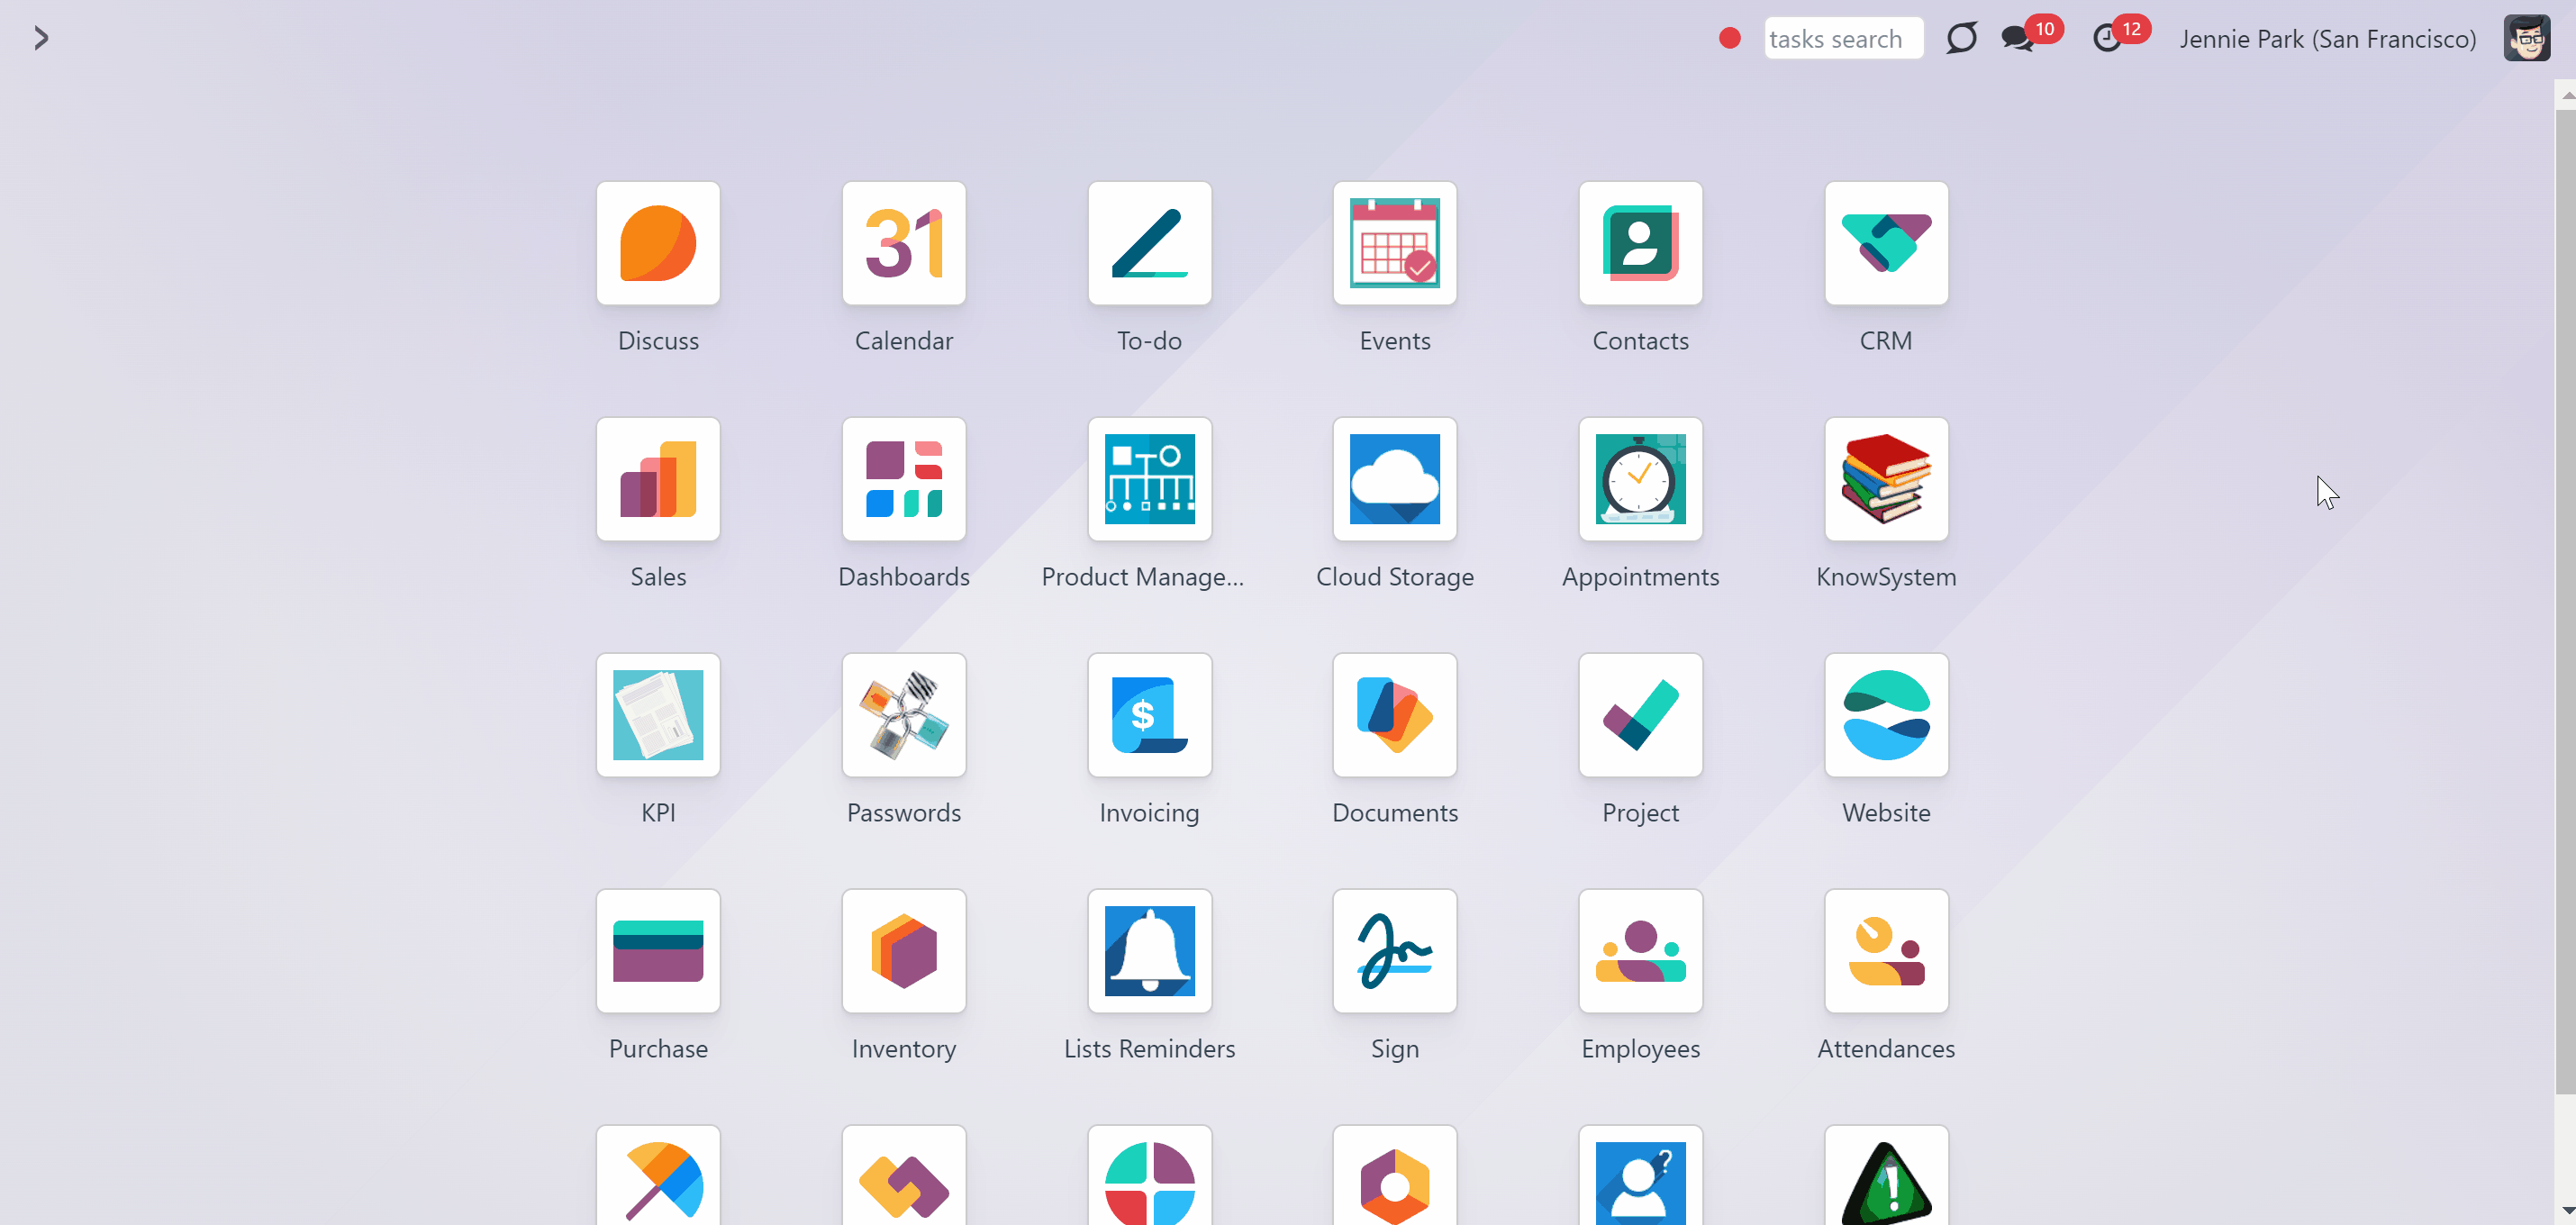Open the Passwords app
2576x1225 pixels.
point(904,715)
